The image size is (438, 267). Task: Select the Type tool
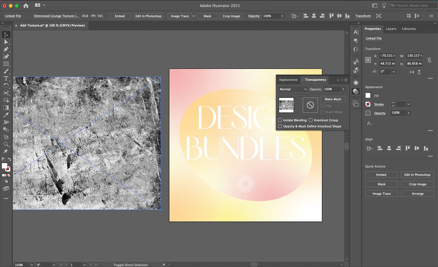coord(6,78)
